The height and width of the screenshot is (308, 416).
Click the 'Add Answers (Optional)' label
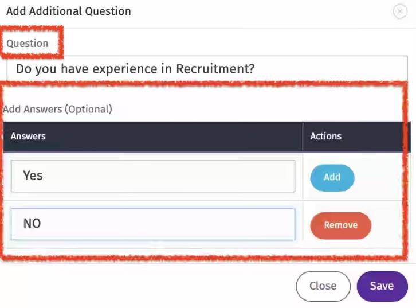(57, 108)
